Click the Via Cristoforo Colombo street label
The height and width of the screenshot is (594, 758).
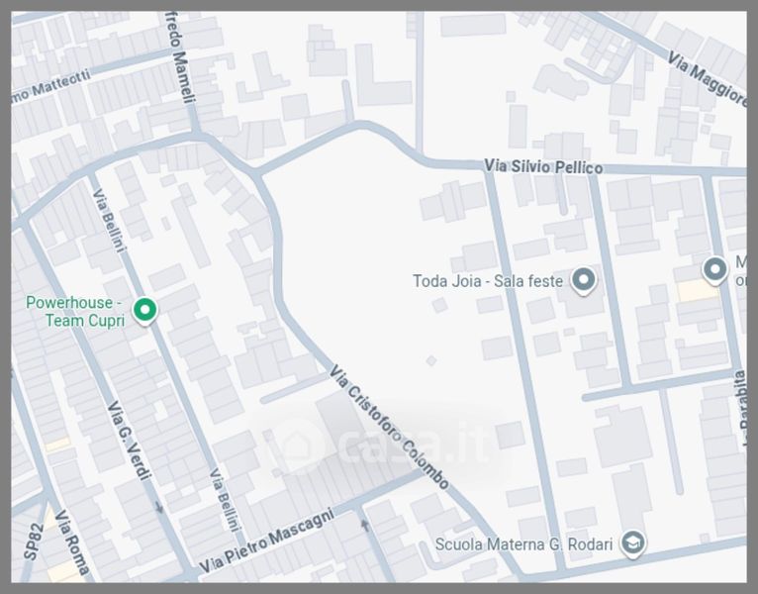(x=388, y=427)
